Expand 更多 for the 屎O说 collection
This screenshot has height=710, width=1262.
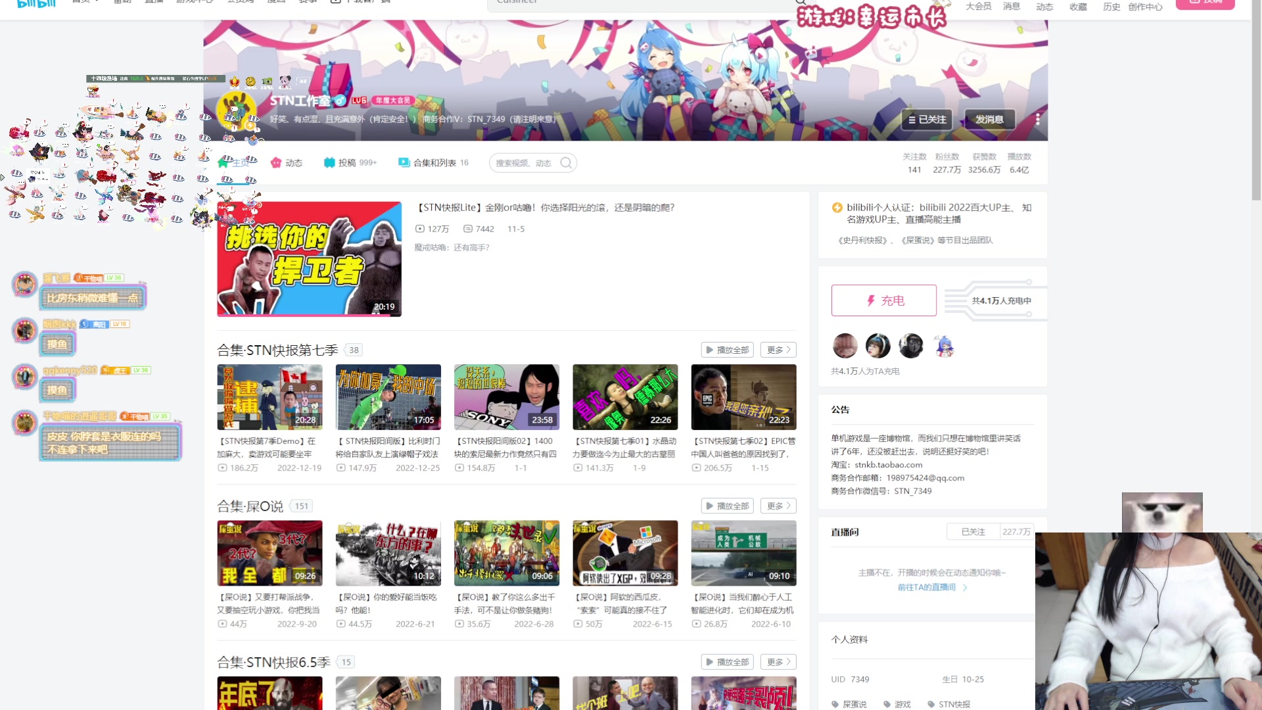(778, 506)
